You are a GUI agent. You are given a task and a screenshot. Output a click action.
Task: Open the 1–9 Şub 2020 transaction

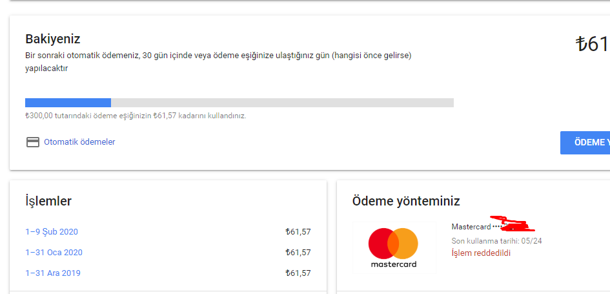(x=52, y=232)
